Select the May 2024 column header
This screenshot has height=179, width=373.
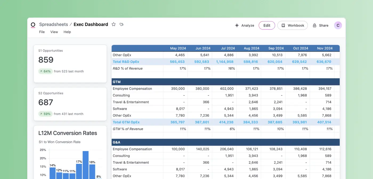click(x=178, y=48)
